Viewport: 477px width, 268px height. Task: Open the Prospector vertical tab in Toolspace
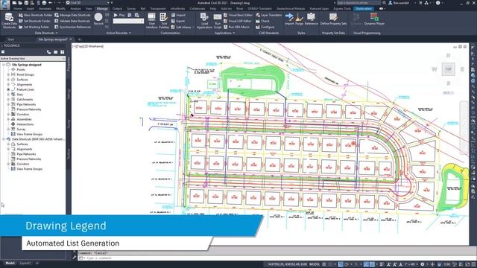[x=69, y=64]
